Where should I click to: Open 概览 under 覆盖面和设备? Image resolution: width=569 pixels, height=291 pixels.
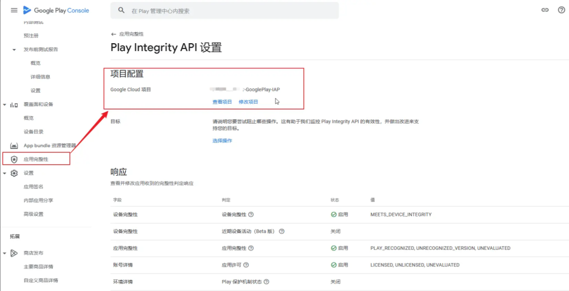click(28, 118)
